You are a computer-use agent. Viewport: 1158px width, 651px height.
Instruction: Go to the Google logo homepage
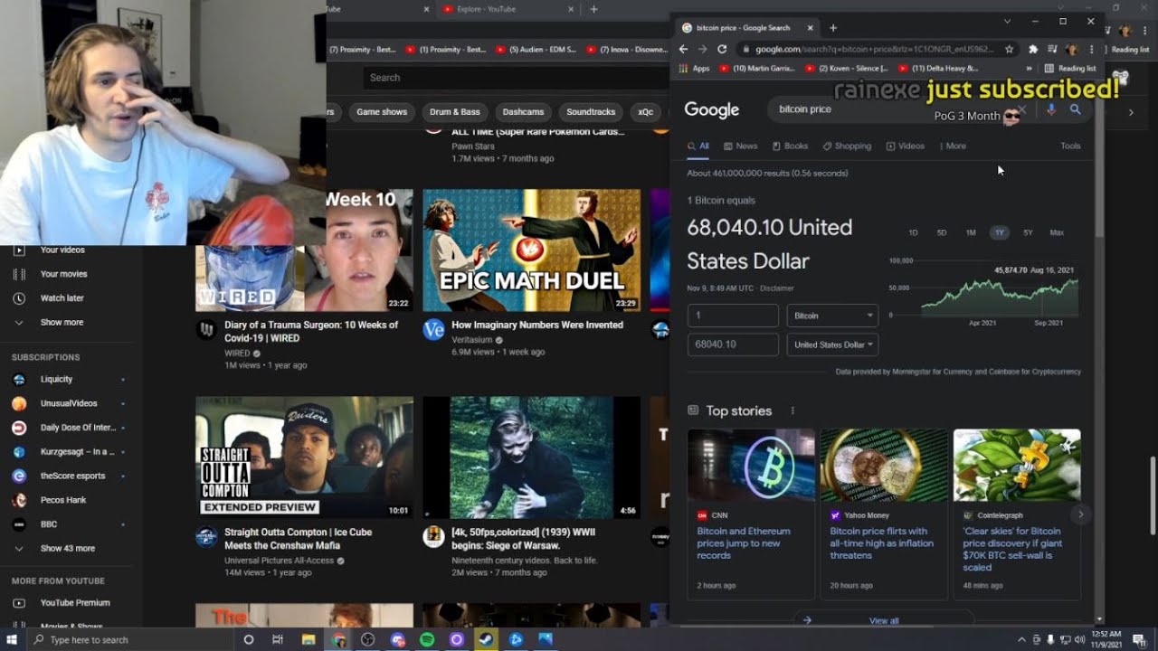click(712, 109)
